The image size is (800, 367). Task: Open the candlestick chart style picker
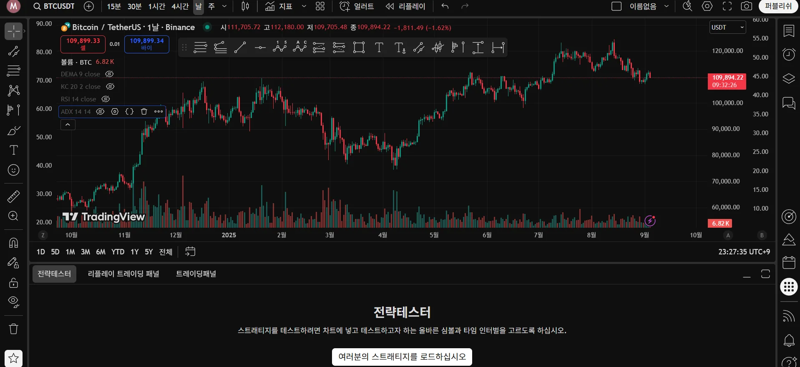coord(245,6)
